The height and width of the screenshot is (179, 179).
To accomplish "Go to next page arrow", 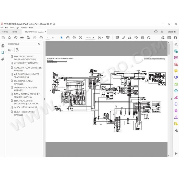I will (41, 38).
